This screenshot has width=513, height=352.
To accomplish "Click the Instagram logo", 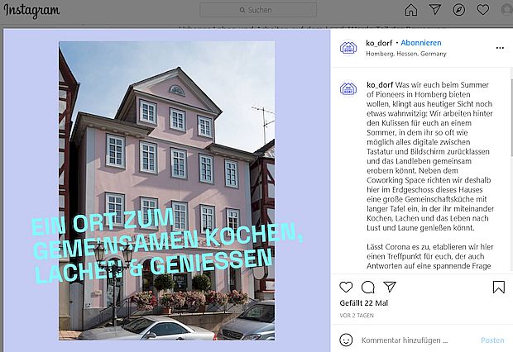I will click(31, 11).
